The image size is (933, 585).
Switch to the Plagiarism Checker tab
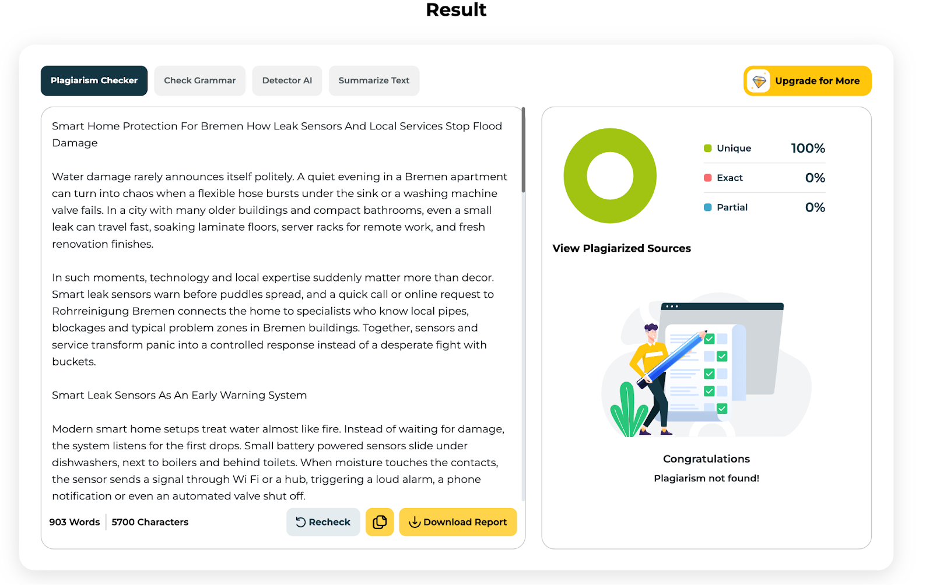coord(94,80)
